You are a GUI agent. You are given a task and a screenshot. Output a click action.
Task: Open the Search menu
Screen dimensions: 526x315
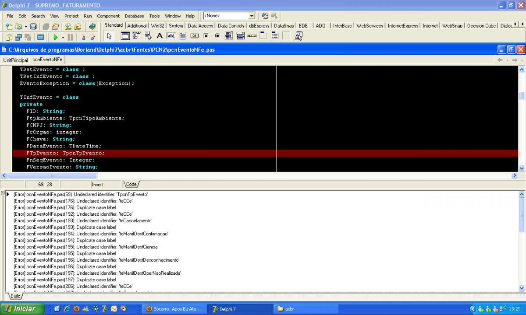(x=38, y=16)
